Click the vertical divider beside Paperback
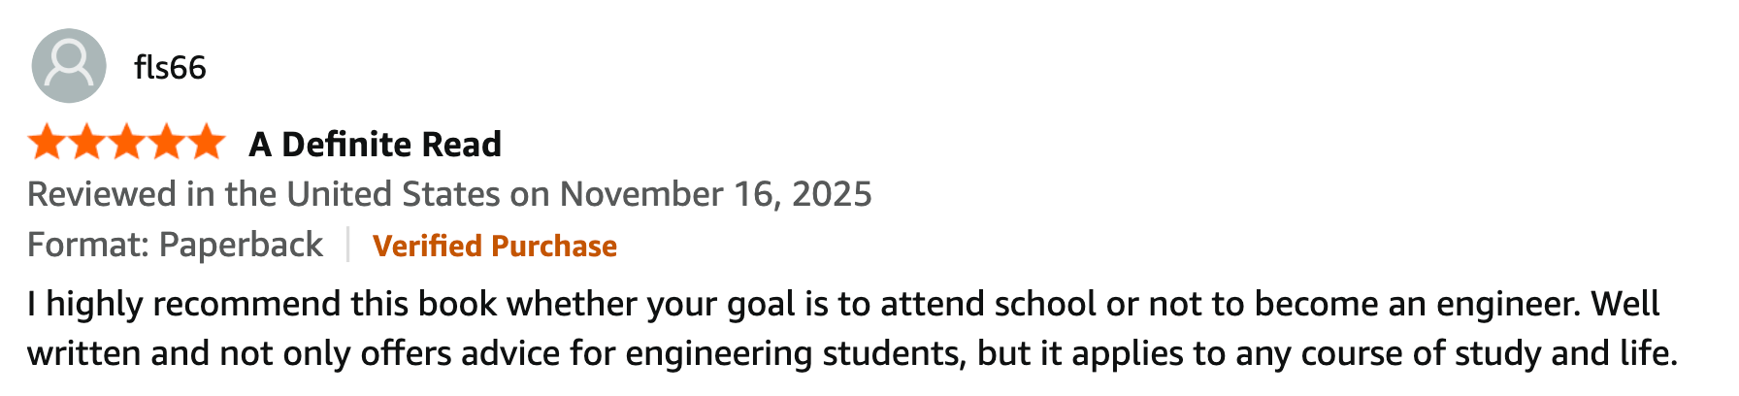Screen dimensions: 1739x396 pyautogui.click(x=347, y=245)
